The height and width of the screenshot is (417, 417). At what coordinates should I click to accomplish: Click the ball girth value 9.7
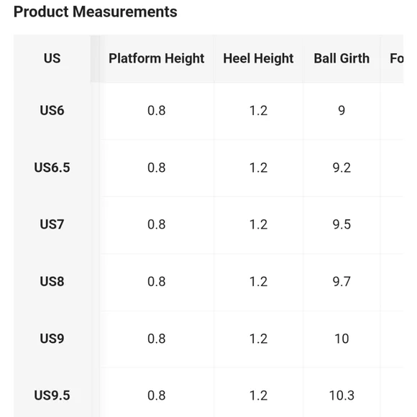[x=342, y=281]
